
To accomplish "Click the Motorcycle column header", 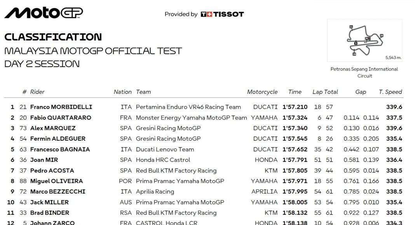I will [x=262, y=92].
